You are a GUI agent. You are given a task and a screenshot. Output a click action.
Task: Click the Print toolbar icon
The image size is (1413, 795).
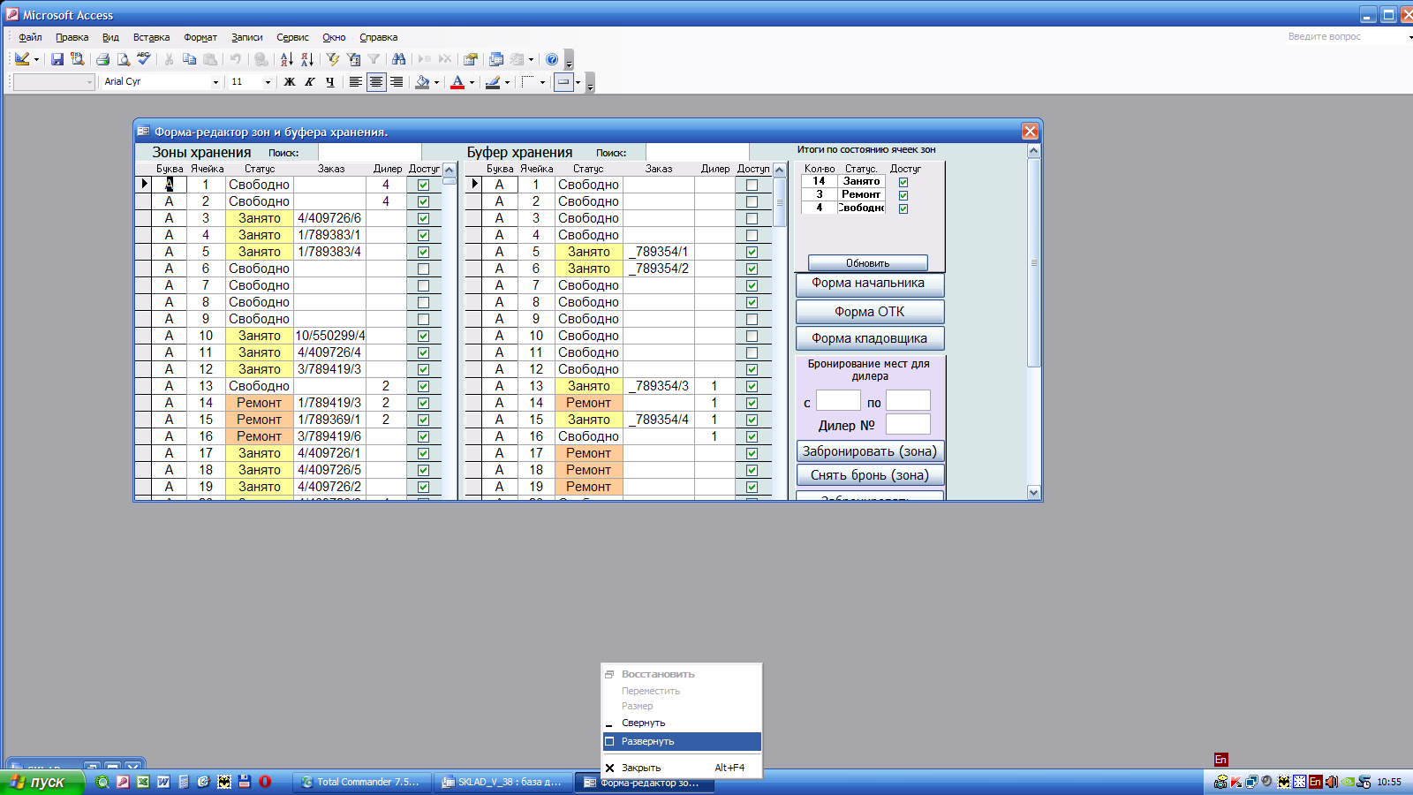(102, 59)
